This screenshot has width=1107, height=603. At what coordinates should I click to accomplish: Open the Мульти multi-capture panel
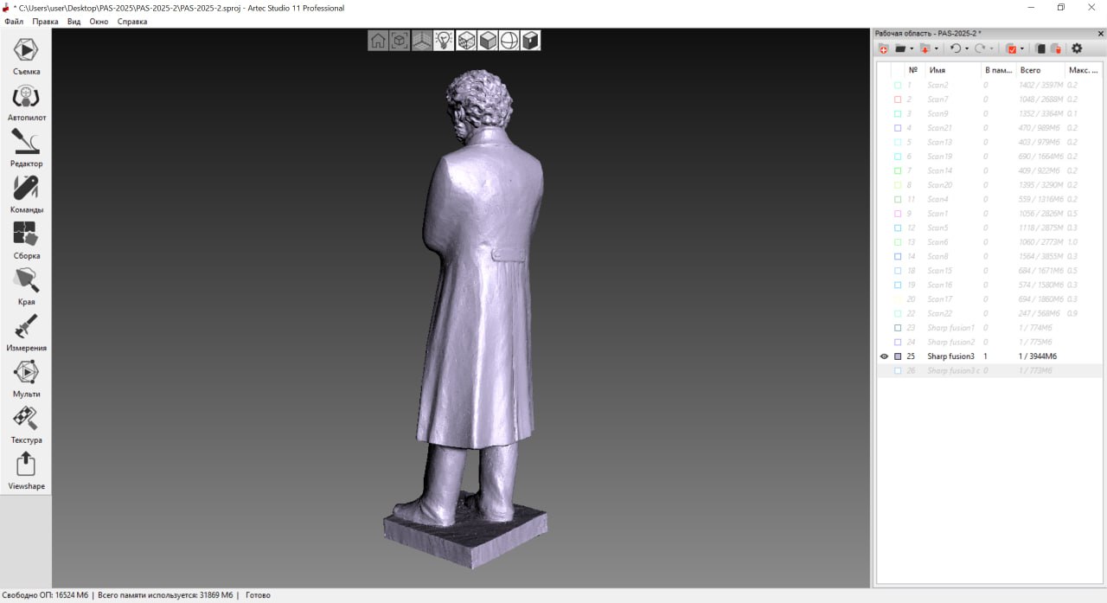[x=26, y=378]
